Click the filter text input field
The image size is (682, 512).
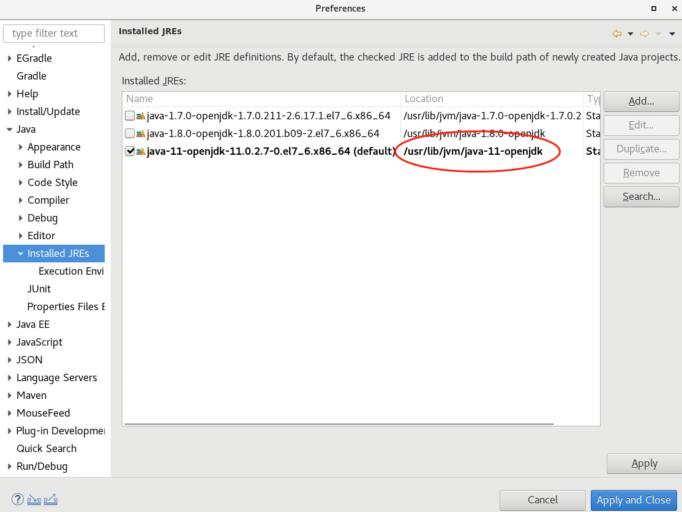pos(54,33)
